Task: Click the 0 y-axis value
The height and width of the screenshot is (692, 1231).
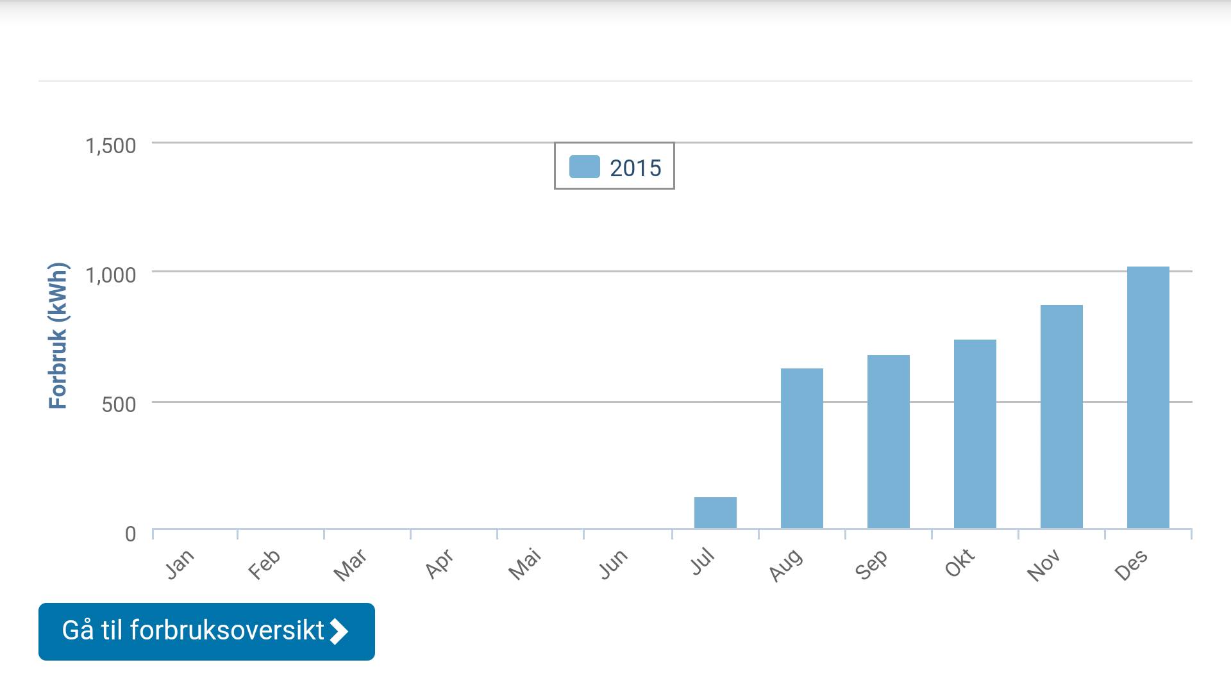Action: (130, 534)
